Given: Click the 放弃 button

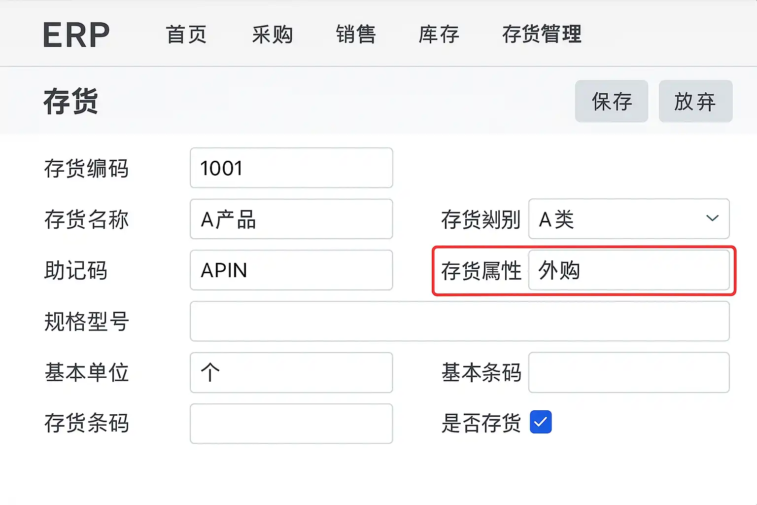Looking at the screenshot, I should (695, 102).
